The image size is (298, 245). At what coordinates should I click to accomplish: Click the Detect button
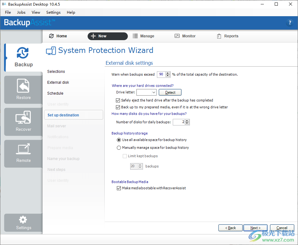pyautogui.click(x=170, y=92)
